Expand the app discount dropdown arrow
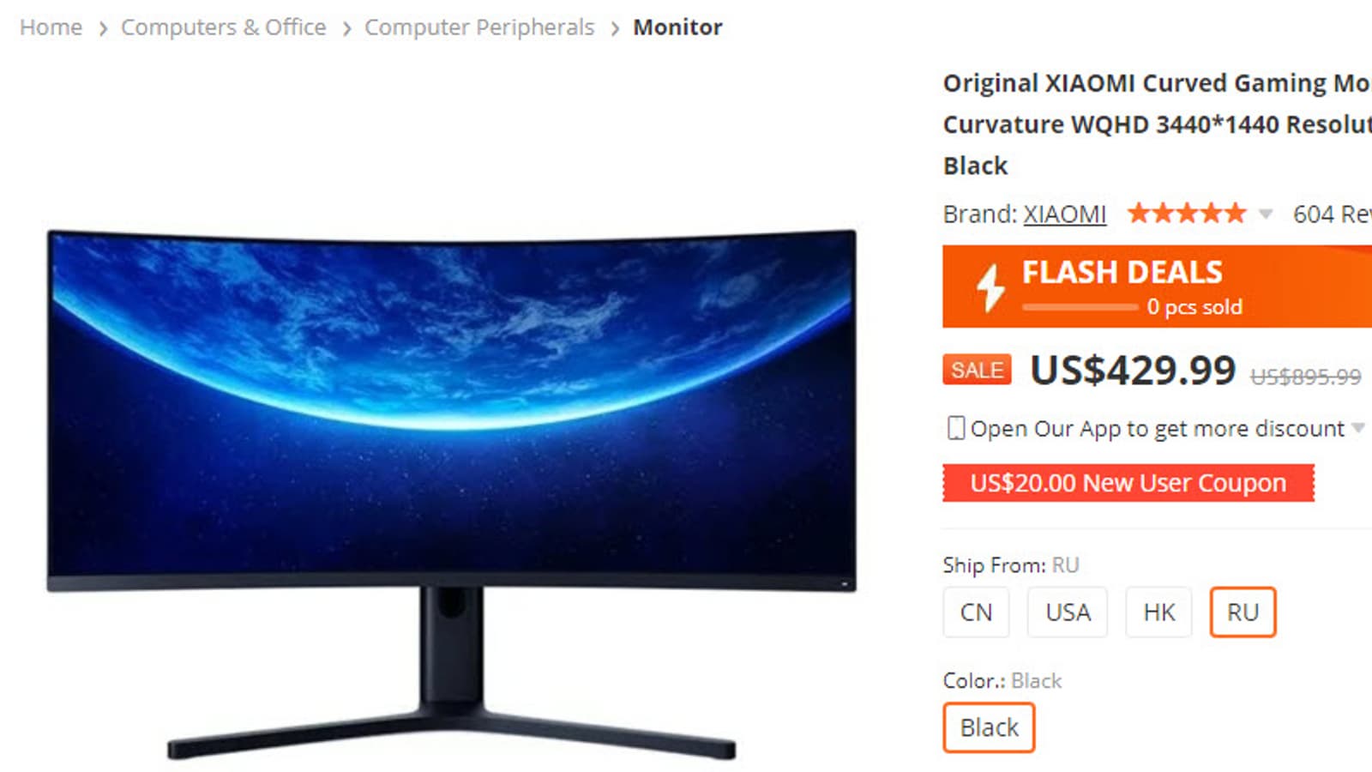Image resolution: width=1372 pixels, height=772 pixels. 1358,427
